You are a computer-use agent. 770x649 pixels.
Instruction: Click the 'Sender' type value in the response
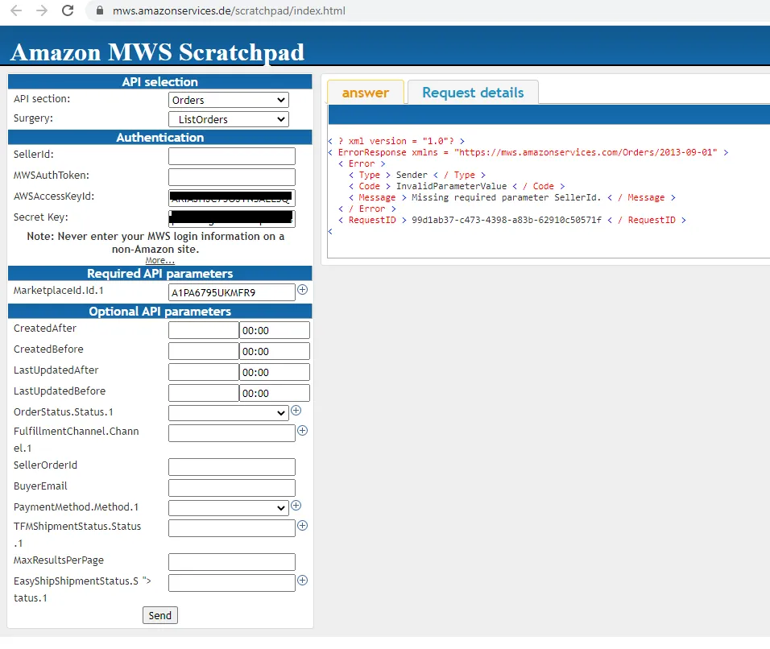click(x=412, y=175)
